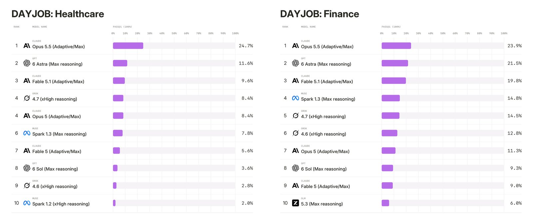Click the Claude icon beside Healthcare Opus 5.5
Image resolution: width=533 pixels, height=220 pixels.
(x=27, y=46)
